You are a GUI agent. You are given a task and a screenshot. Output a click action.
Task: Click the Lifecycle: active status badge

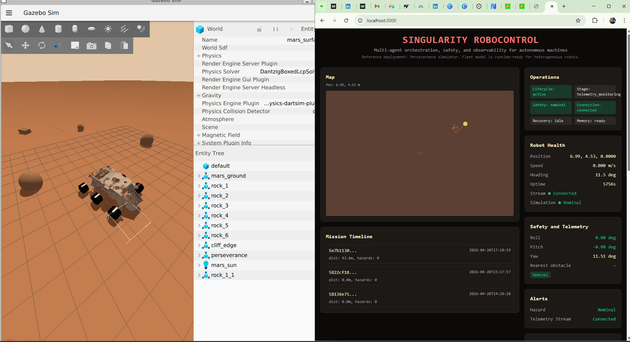pyautogui.click(x=551, y=92)
